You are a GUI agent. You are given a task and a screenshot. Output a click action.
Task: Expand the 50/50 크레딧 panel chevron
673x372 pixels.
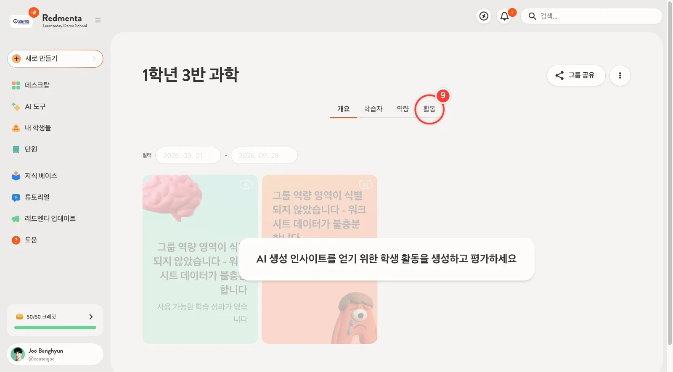[91, 317]
